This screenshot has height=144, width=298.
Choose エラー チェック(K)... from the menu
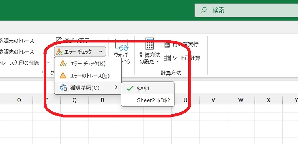click(88, 64)
